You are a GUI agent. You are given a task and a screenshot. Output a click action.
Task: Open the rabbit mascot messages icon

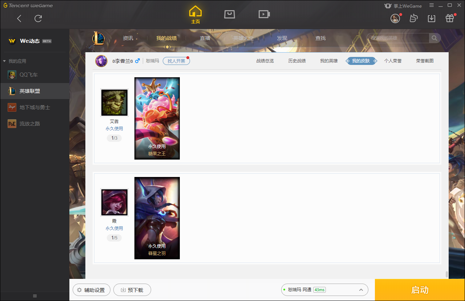pos(413,18)
